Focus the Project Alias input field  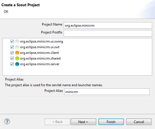point(107,92)
